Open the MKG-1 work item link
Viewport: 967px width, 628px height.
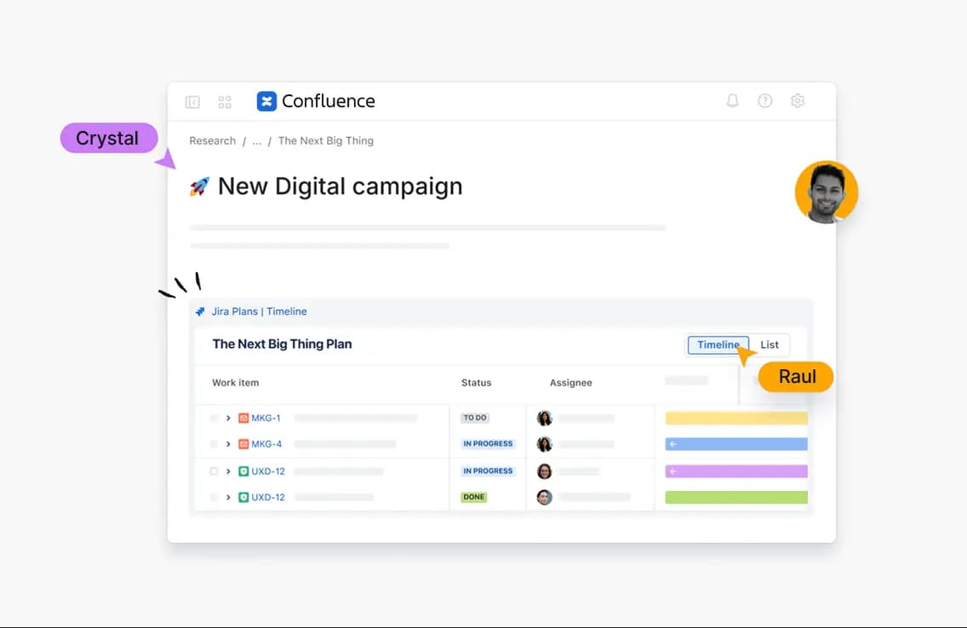[266, 418]
